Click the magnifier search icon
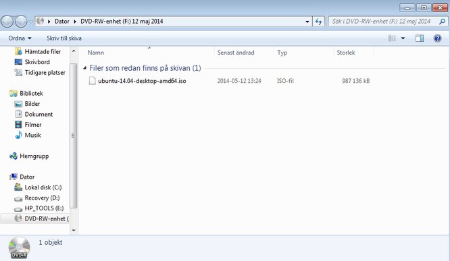The height and width of the screenshot is (261, 450). coord(442,21)
